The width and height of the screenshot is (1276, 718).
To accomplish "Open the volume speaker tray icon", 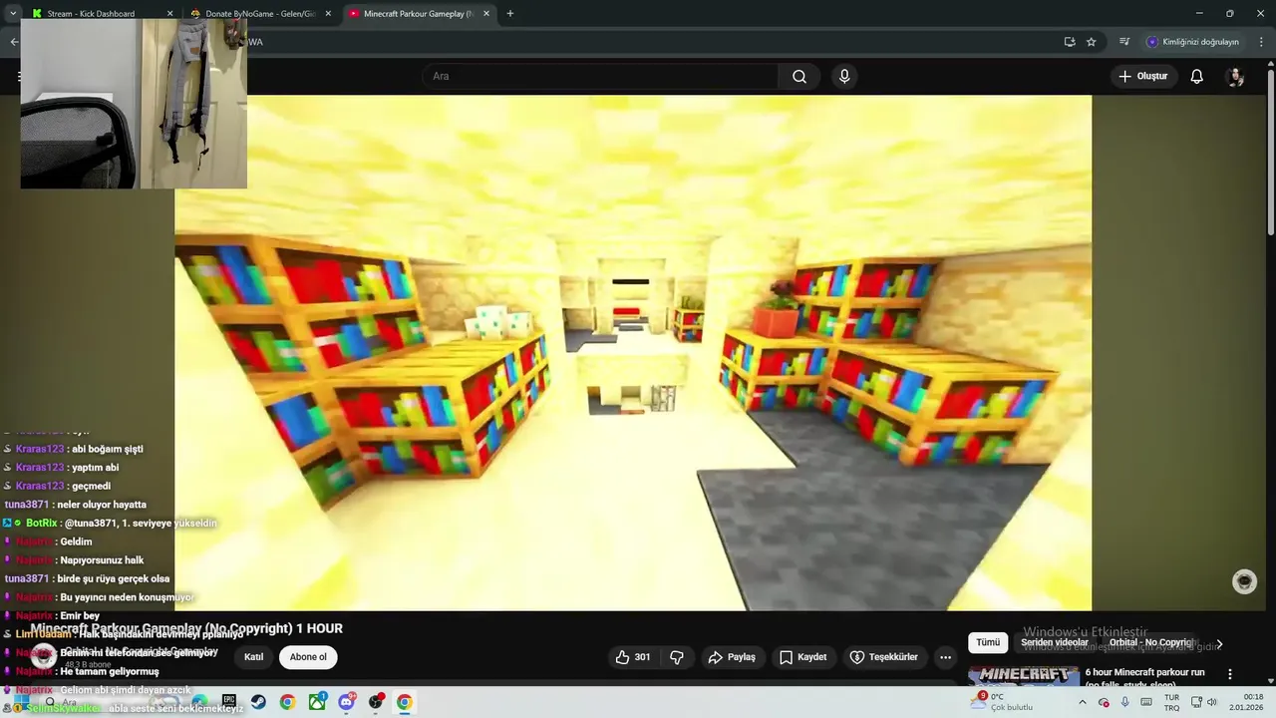I will (x=1213, y=702).
